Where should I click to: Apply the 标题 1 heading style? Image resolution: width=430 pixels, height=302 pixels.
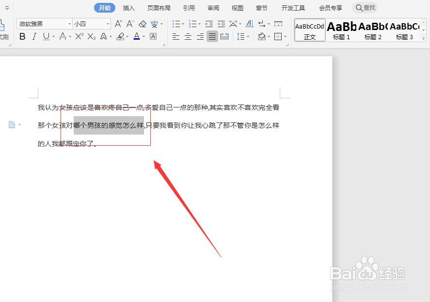(x=341, y=29)
